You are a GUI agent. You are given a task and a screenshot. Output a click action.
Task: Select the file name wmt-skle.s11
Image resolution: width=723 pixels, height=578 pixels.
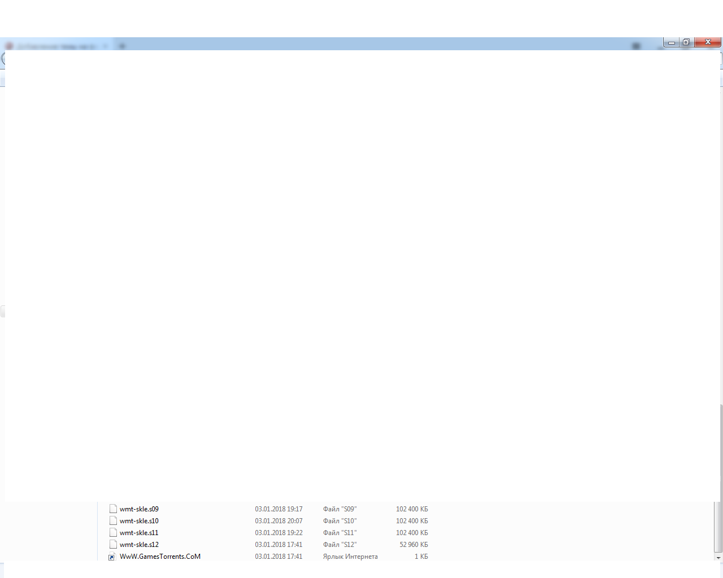(139, 533)
